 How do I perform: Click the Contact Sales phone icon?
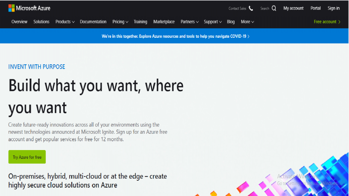tap(251, 9)
